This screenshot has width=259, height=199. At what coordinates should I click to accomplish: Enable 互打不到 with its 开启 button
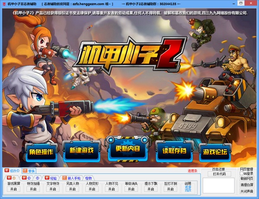[x=171, y=189]
